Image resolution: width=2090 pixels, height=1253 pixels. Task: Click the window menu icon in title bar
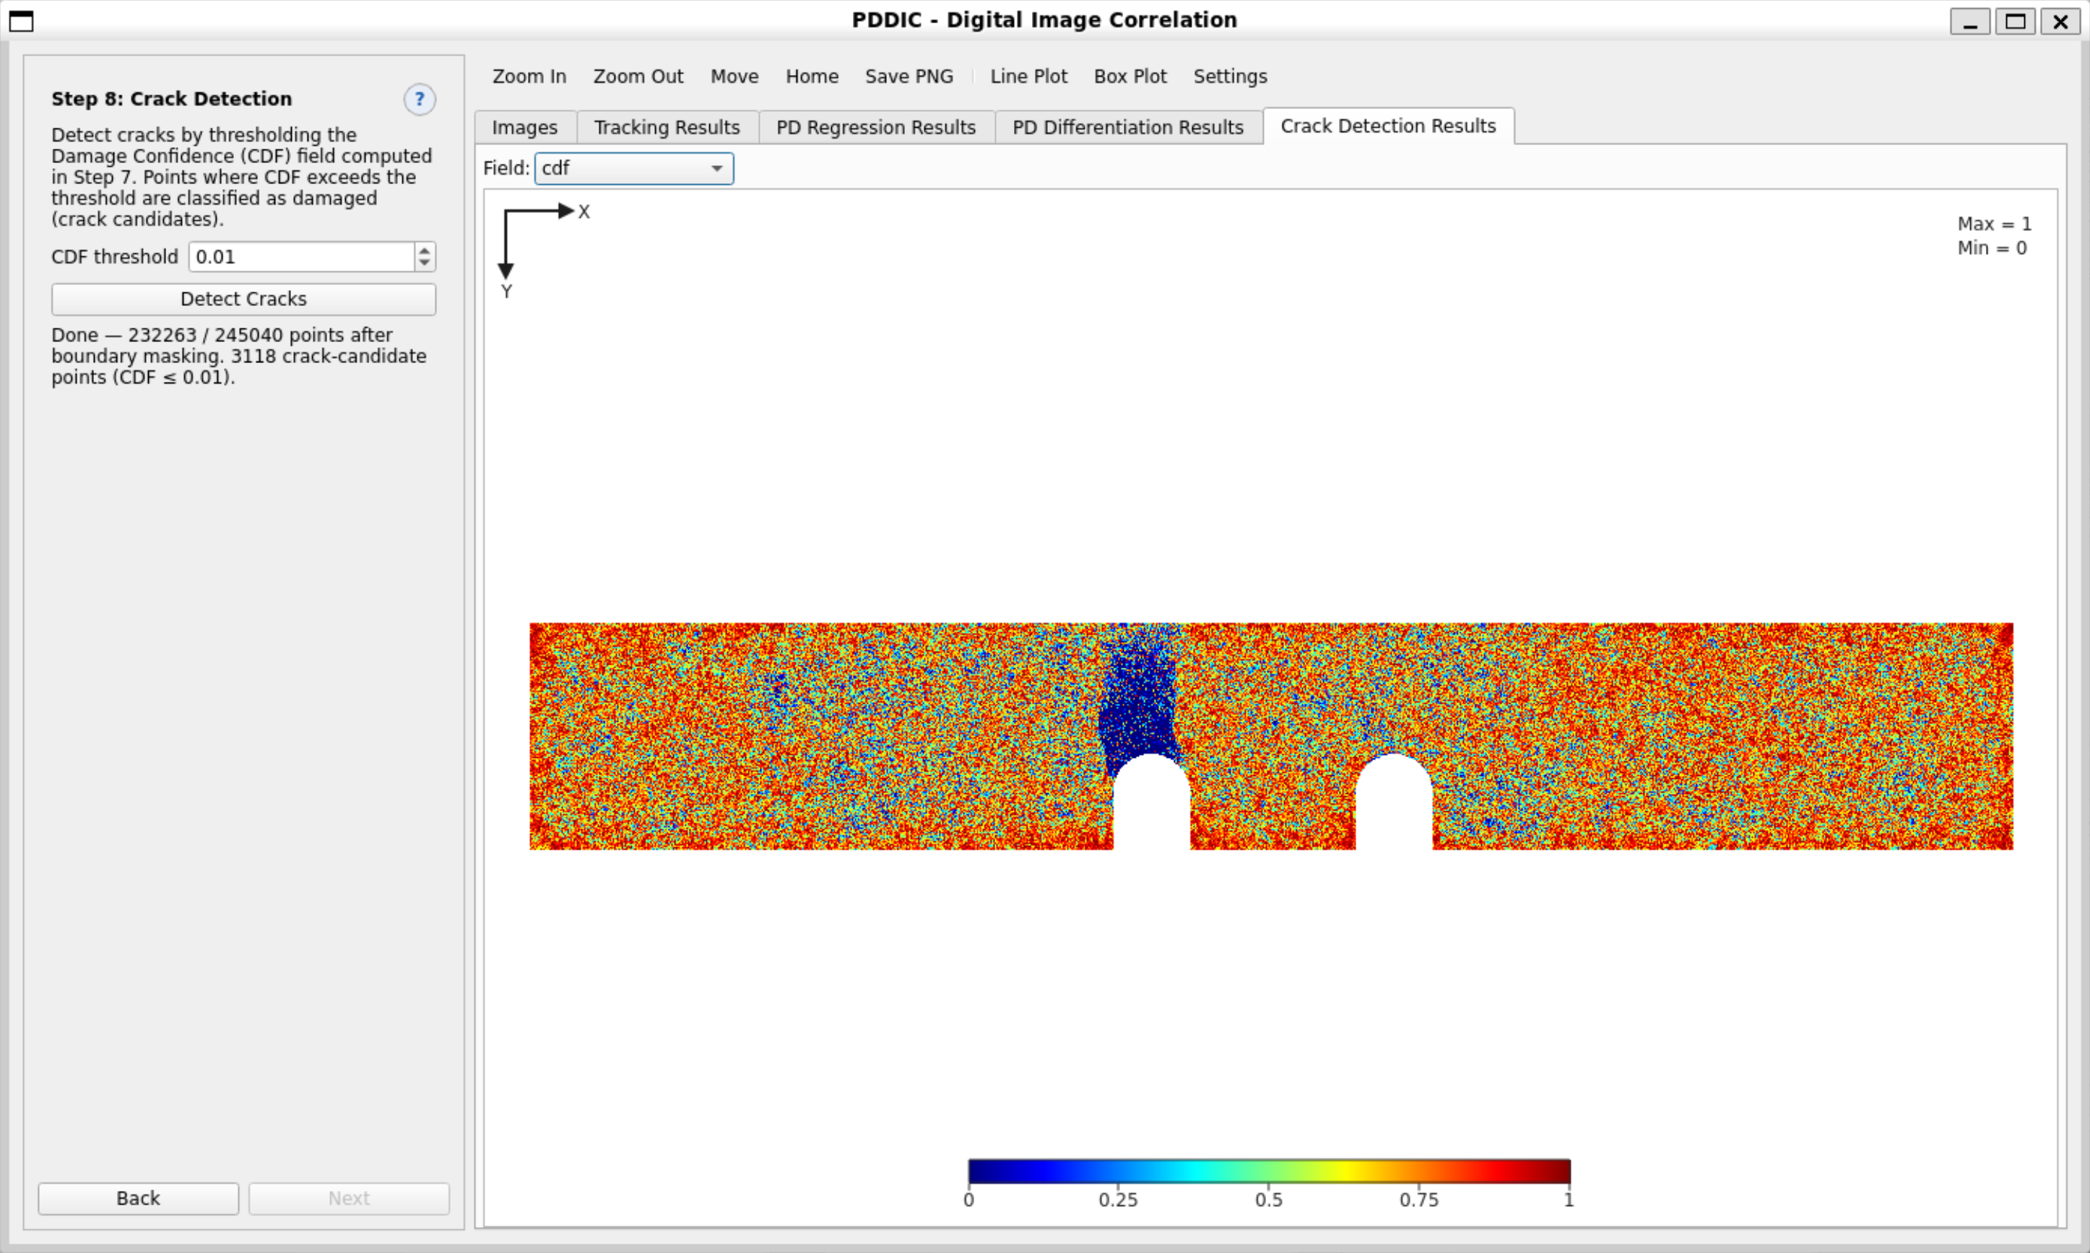[21, 21]
